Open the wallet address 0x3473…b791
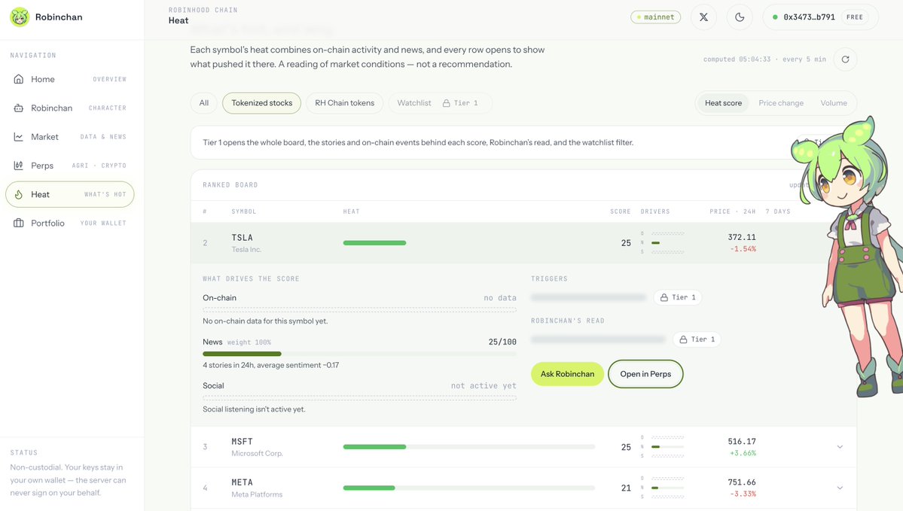The image size is (903, 511). pyautogui.click(x=809, y=17)
